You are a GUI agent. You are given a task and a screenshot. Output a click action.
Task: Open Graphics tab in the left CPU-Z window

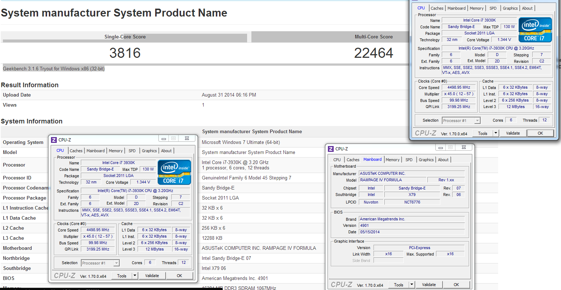point(149,151)
